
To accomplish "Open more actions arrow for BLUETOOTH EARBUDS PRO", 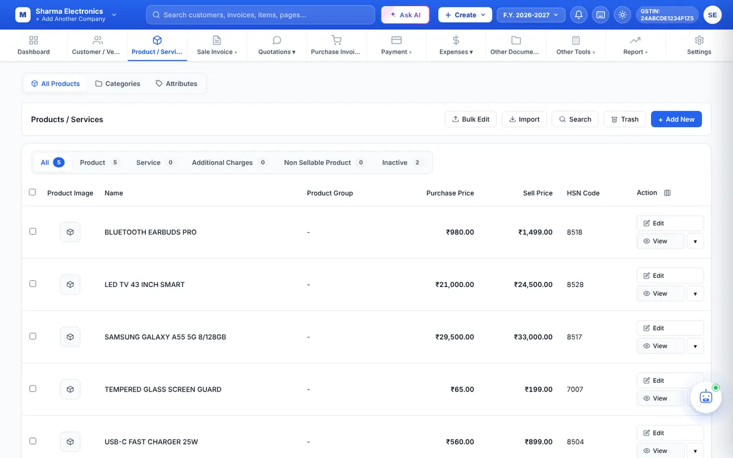I will coord(695,241).
